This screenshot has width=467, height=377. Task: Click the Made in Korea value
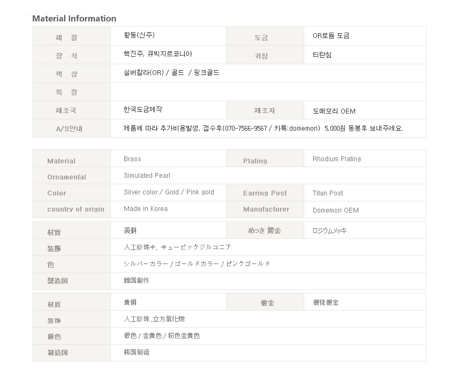[x=146, y=209]
